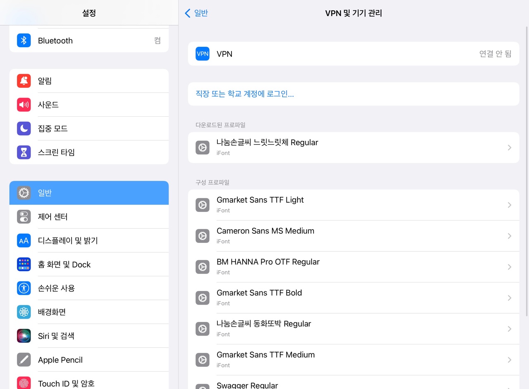
Task: Select 손쉬운 사용 label in sidebar
Action: [56, 288]
